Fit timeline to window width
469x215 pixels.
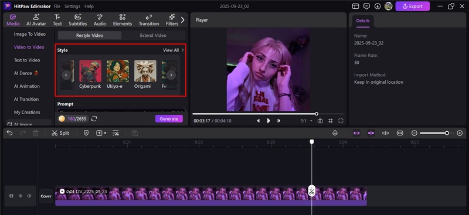coord(400,133)
